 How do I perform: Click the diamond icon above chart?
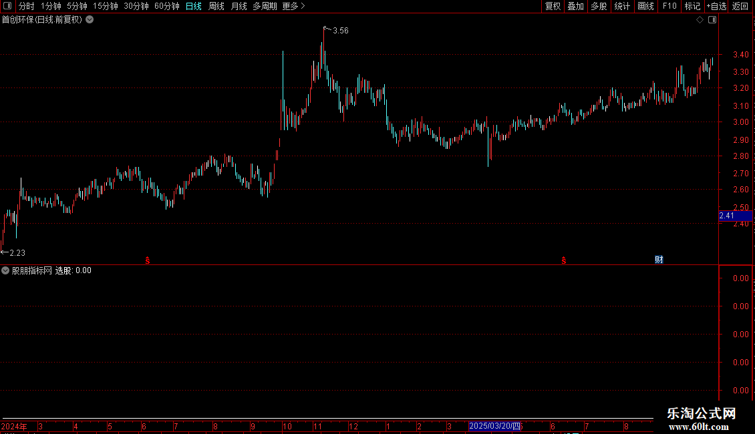pyautogui.click(x=700, y=20)
